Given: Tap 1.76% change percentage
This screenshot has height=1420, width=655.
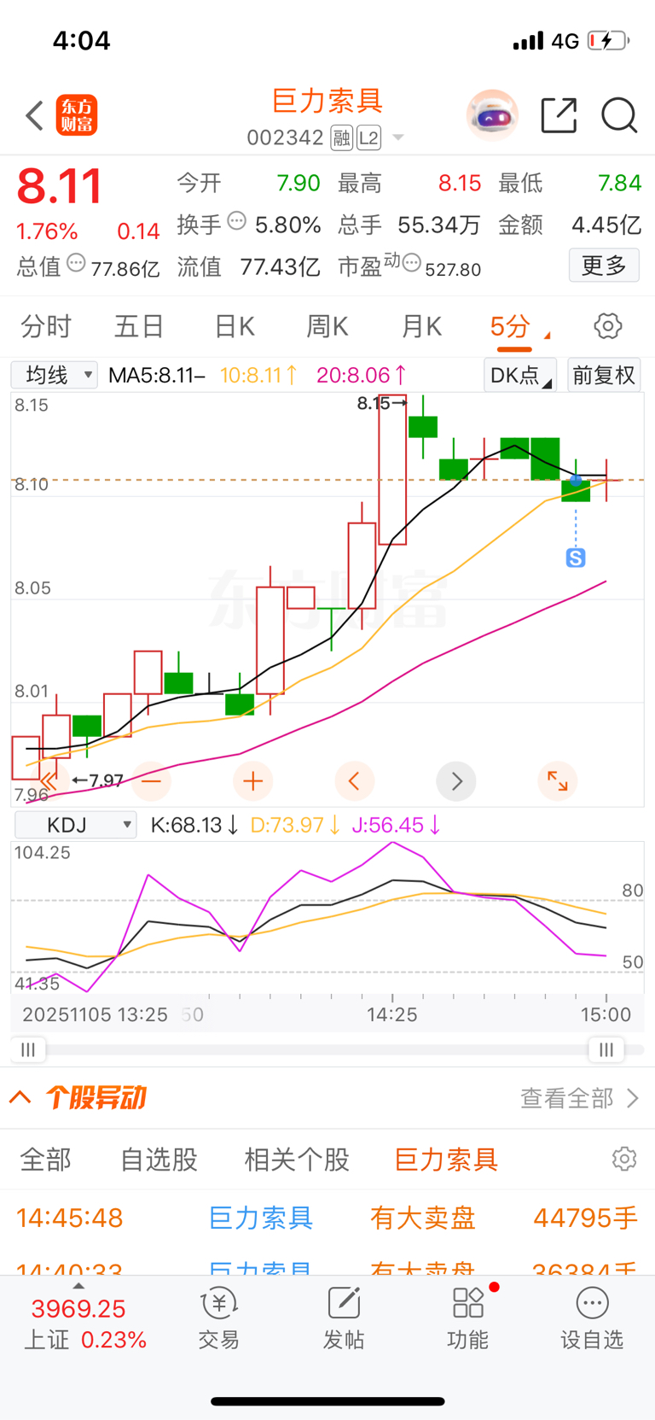Looking at the screenshot, I should point(47,231).
